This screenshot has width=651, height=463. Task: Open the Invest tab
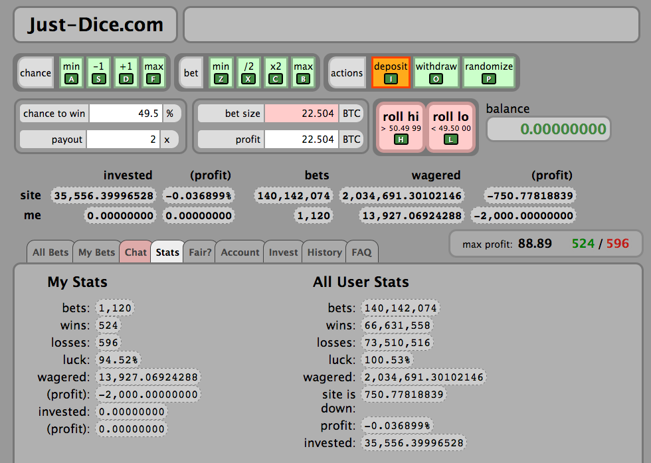pos(283,252)
